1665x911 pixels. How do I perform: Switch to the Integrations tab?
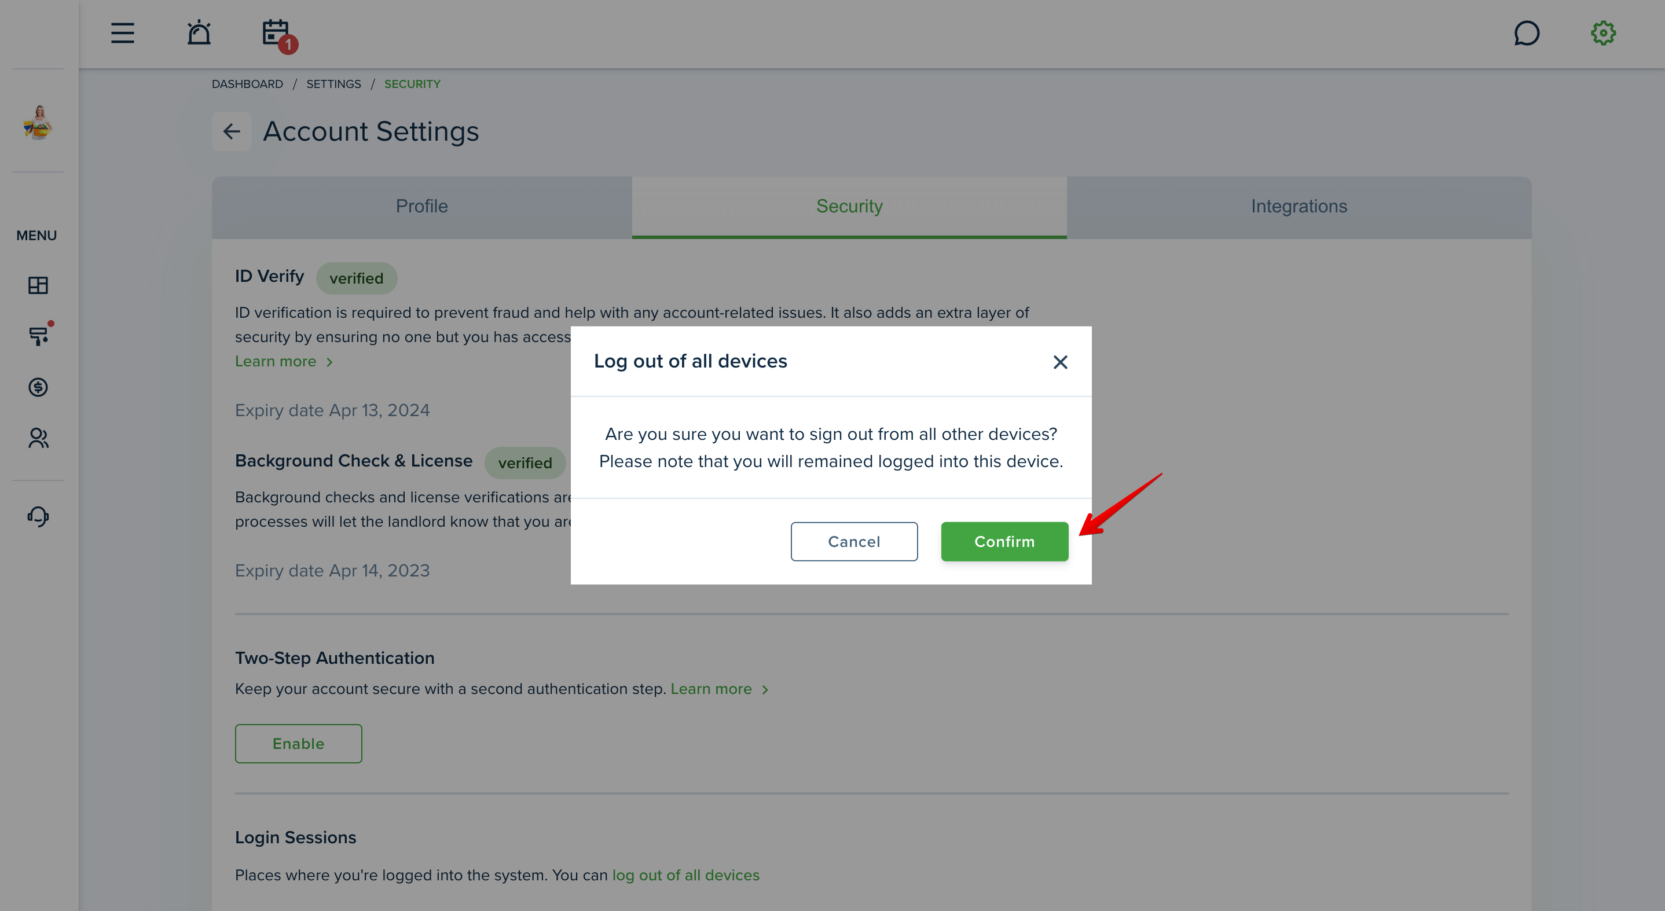pos(1299,207)
